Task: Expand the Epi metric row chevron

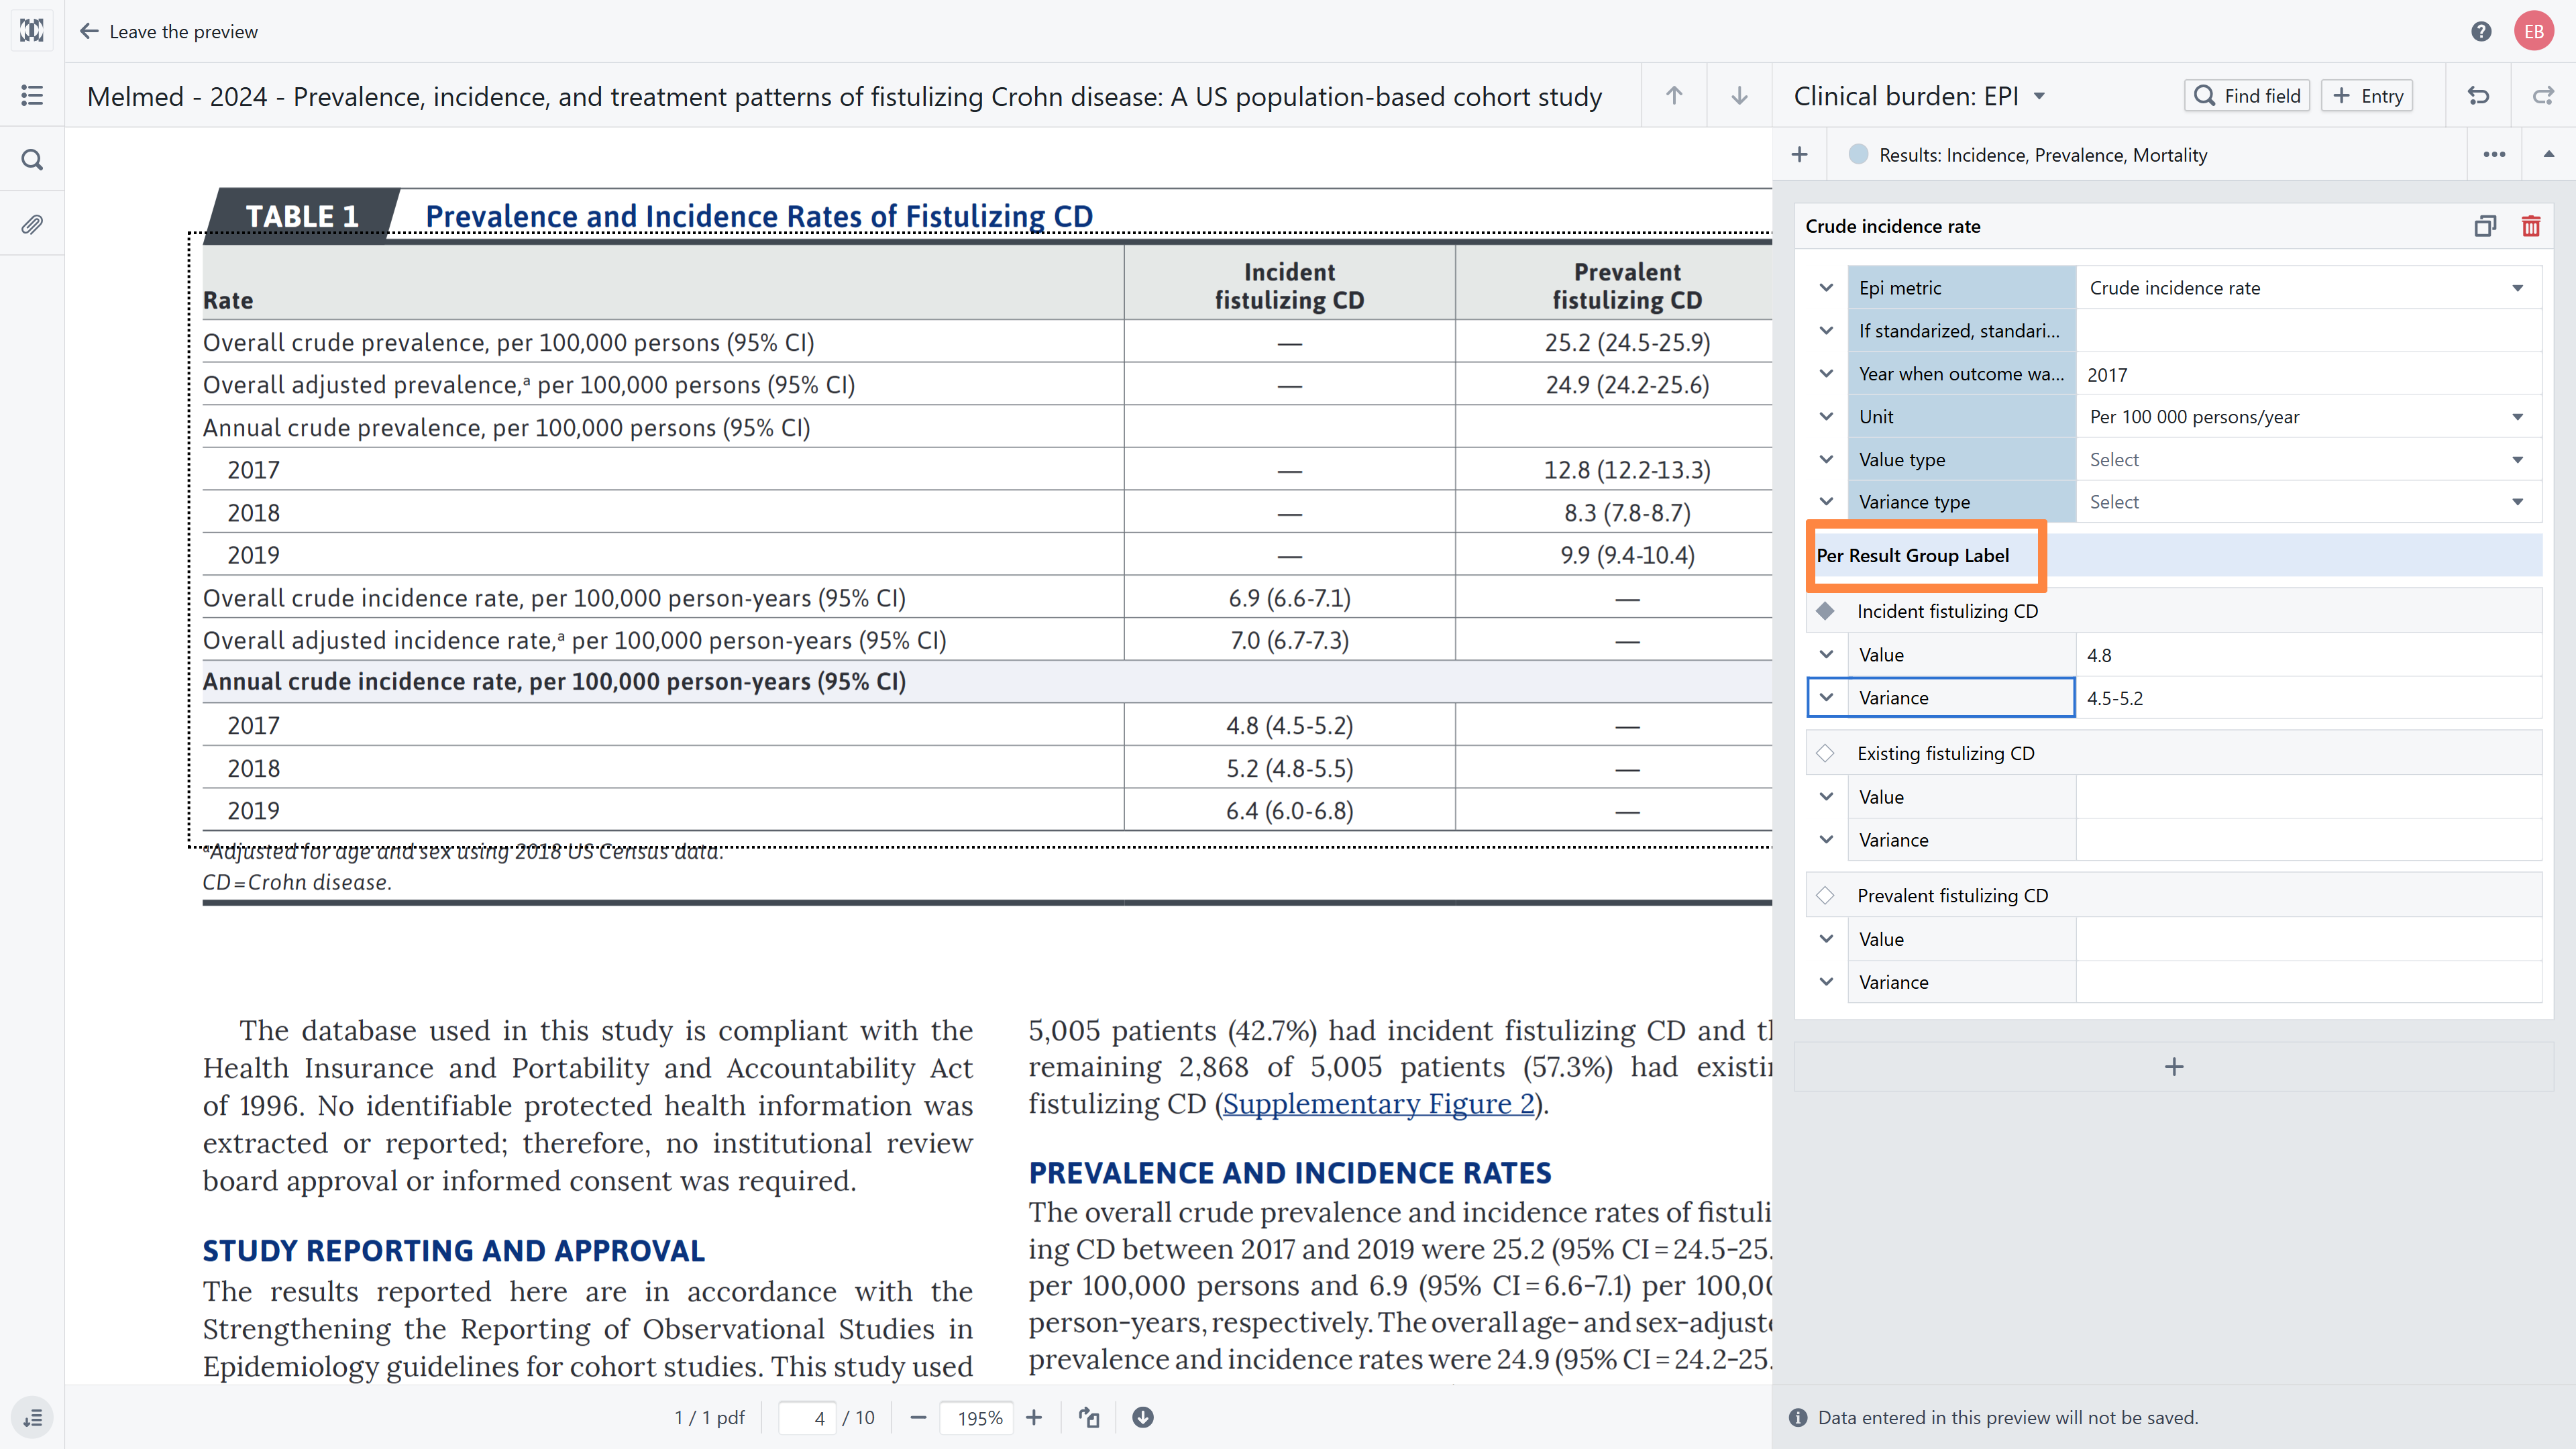Action: click(x=1826, y=288)
